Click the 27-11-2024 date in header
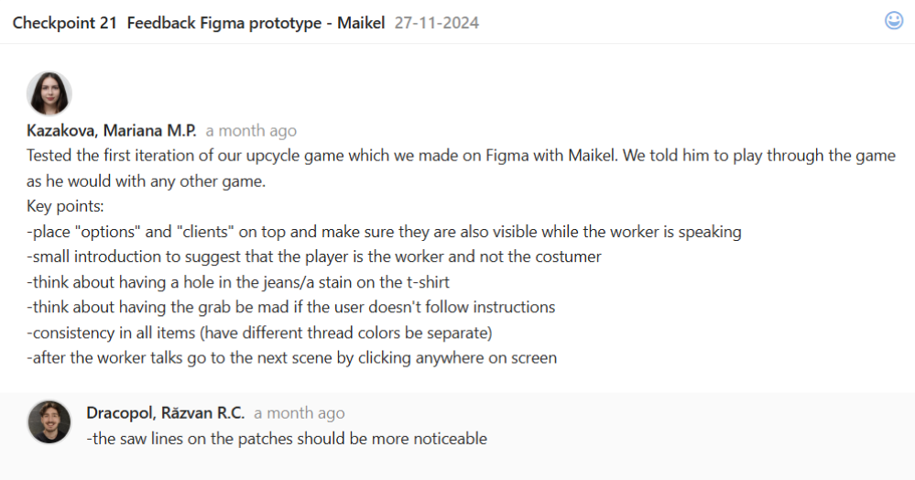Viewport: 915px width, 480px height. tap(437, 23)
